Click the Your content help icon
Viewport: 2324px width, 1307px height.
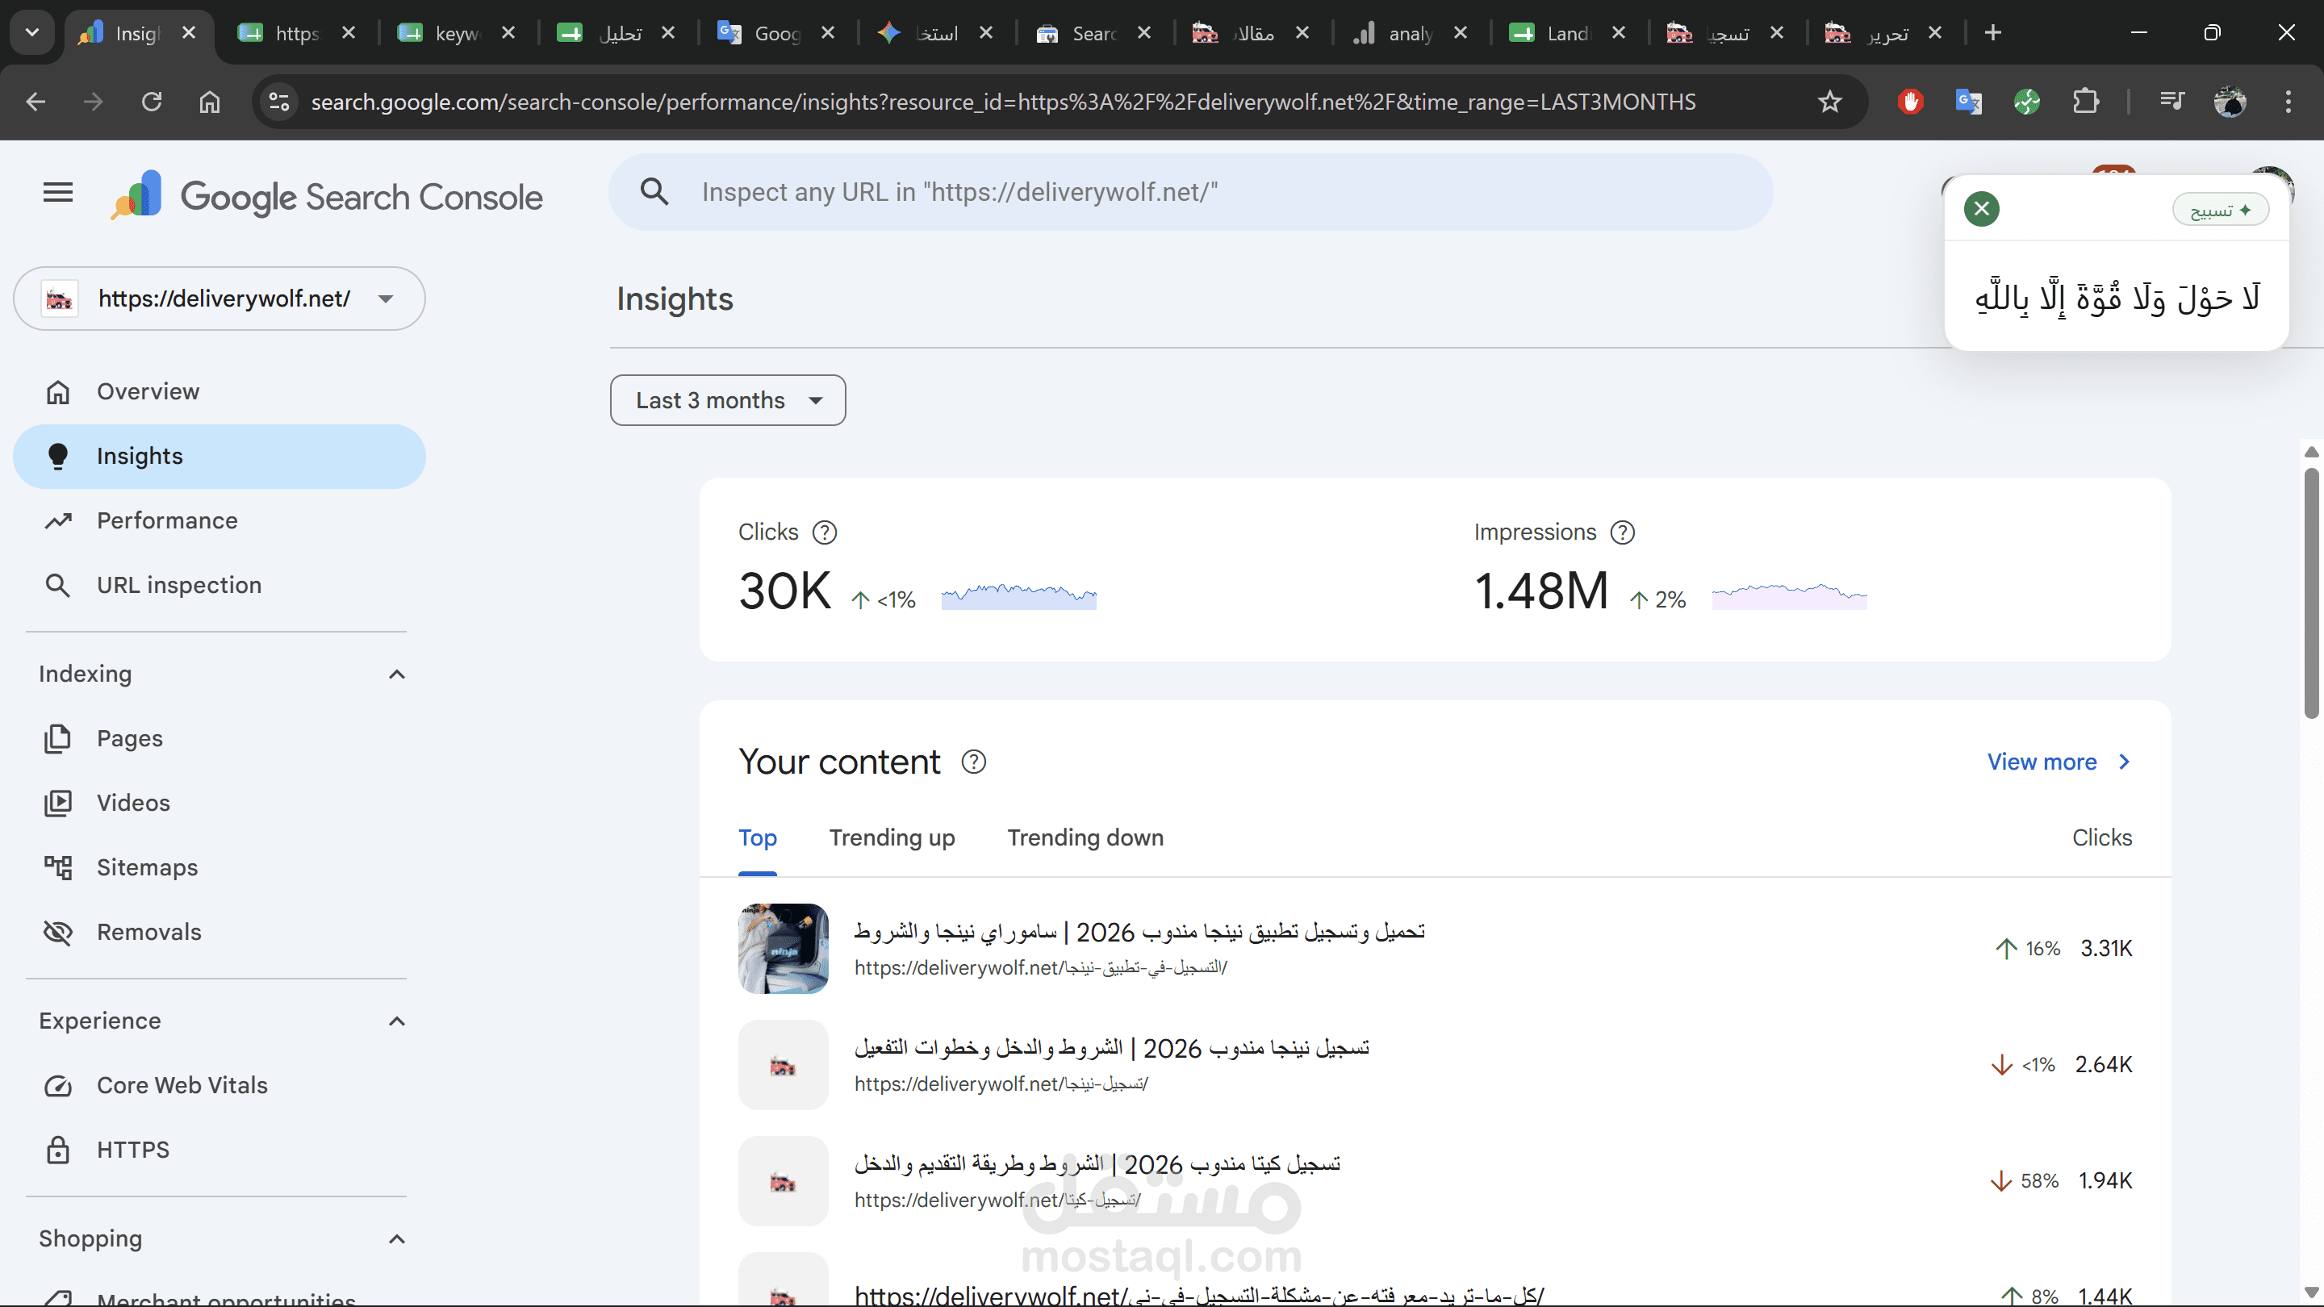973,762
